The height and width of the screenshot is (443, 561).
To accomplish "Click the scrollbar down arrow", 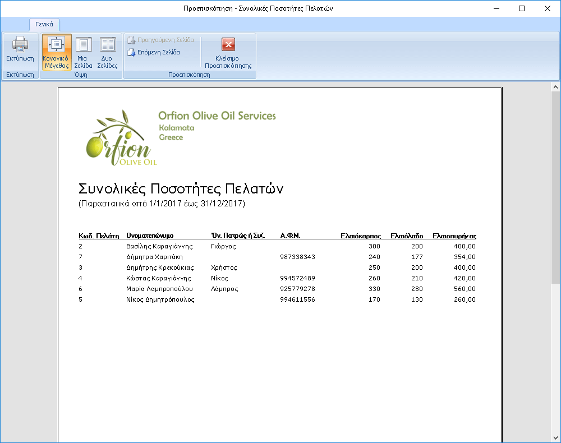I will [555, 437].
